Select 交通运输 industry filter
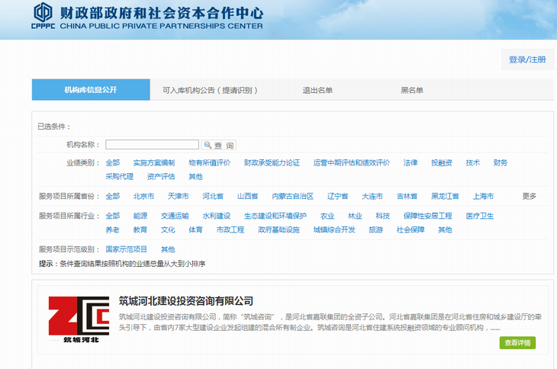Image resolution: width=557 pixels, height=369 pixels. [x=175, y=216]
